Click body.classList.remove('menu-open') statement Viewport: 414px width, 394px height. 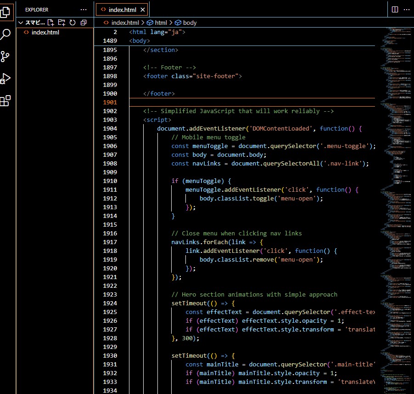261,259
